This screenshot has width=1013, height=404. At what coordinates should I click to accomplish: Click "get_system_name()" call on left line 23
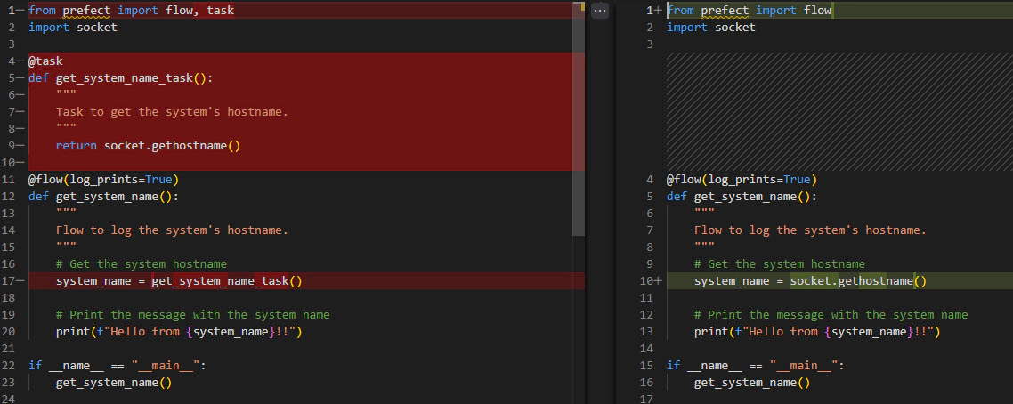(114, 383)
